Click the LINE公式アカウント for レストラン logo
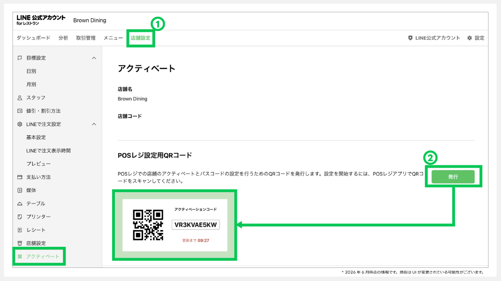501x281 pixels. point(41,20)
